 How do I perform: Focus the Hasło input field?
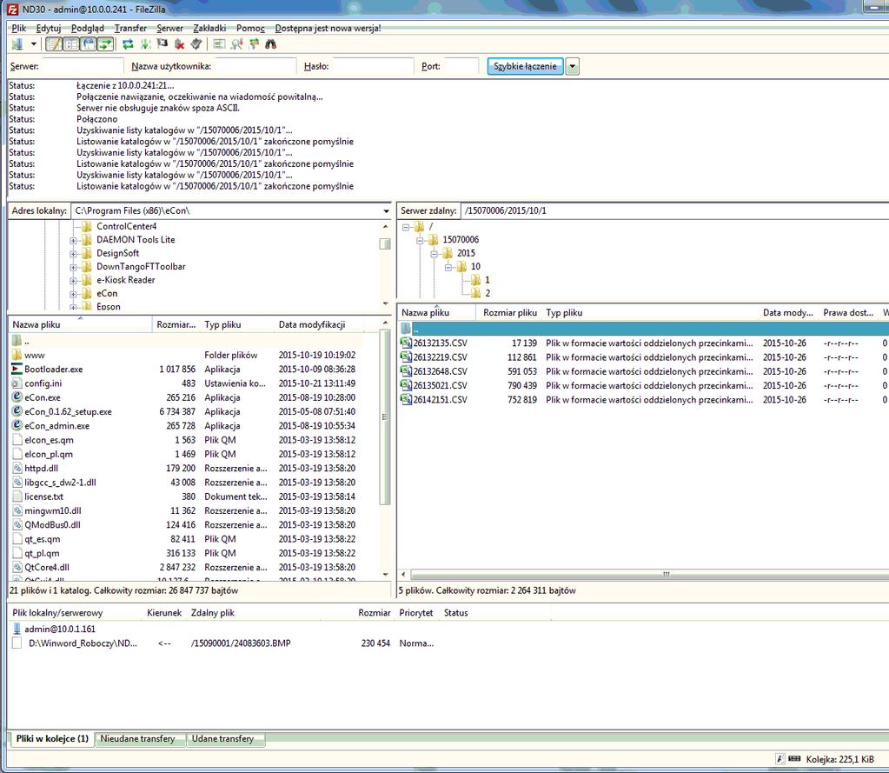tap(373, 66)
